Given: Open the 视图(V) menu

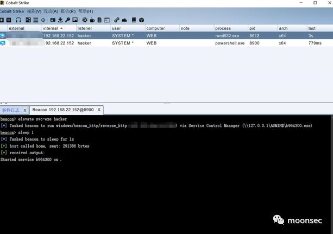Looking at the screenshot, I should point(34,11).
